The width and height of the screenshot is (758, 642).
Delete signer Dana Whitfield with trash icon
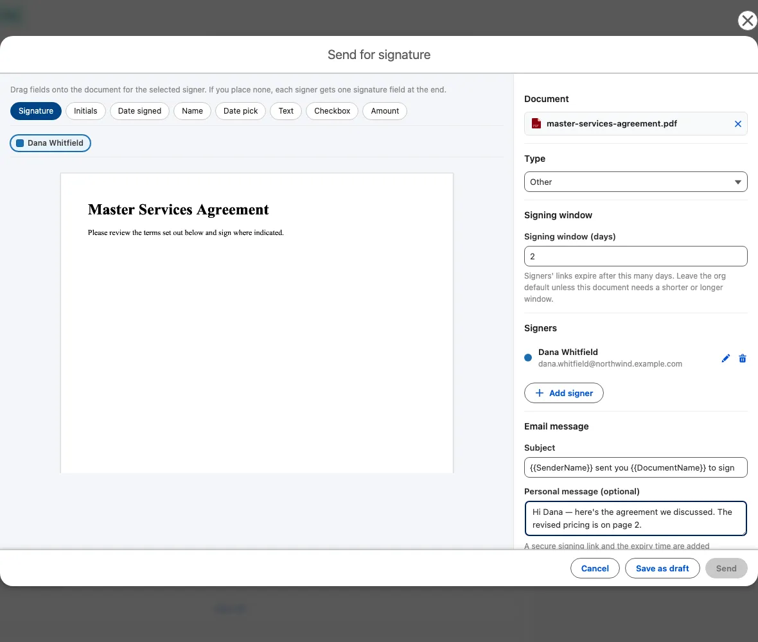pyautogui.click(x=743, y=358)
